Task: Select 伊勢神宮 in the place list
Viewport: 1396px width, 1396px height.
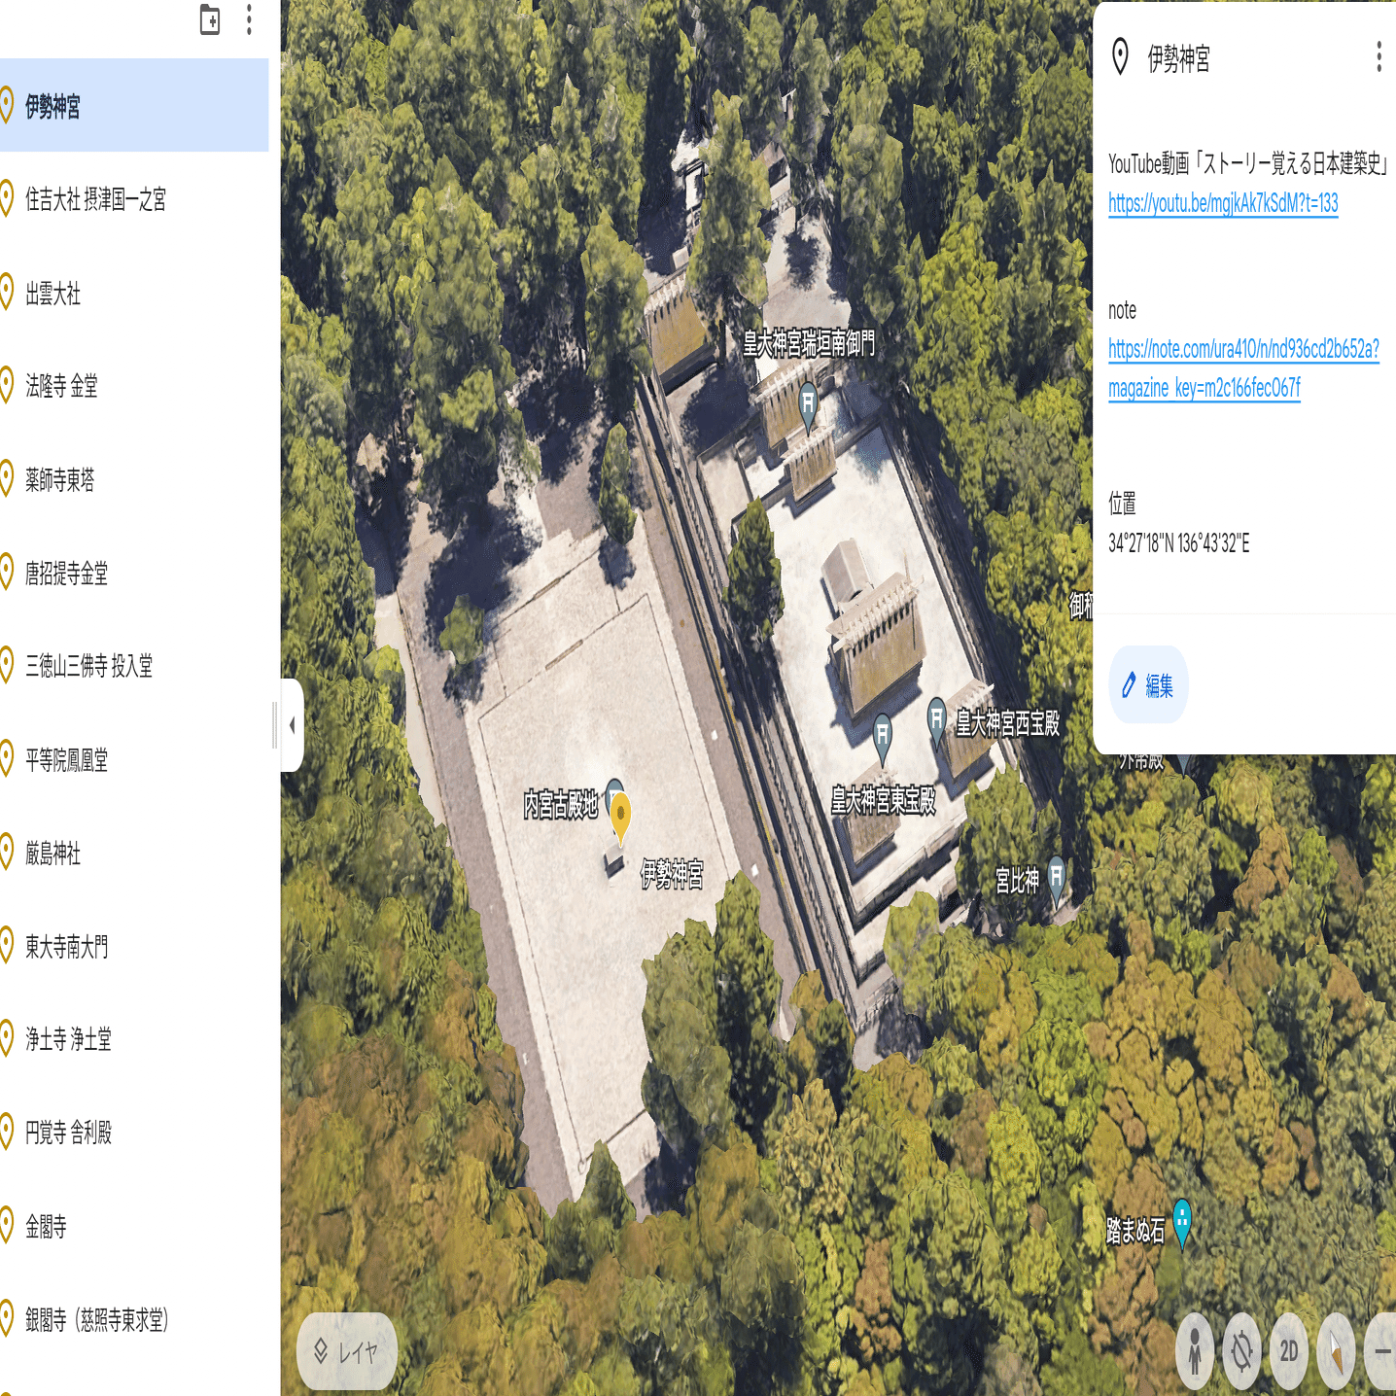Action: coord(134,105)
